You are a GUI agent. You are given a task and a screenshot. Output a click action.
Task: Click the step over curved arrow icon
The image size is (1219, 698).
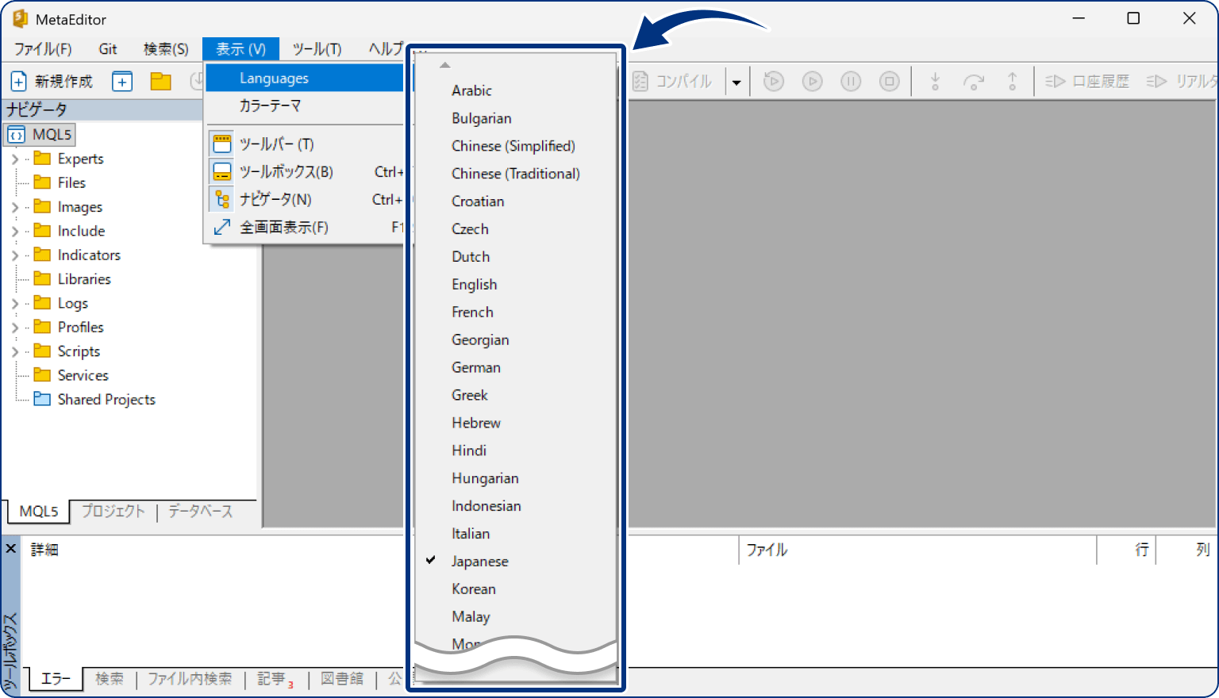(x=973, y=82)
